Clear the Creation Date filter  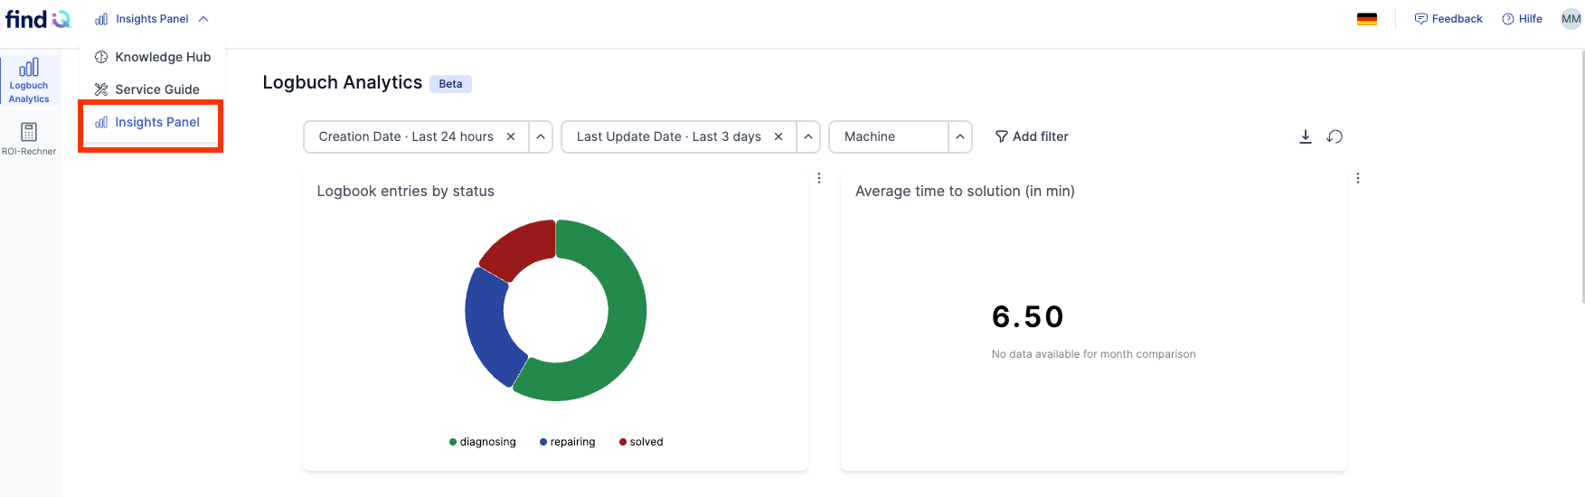(511, 136)
